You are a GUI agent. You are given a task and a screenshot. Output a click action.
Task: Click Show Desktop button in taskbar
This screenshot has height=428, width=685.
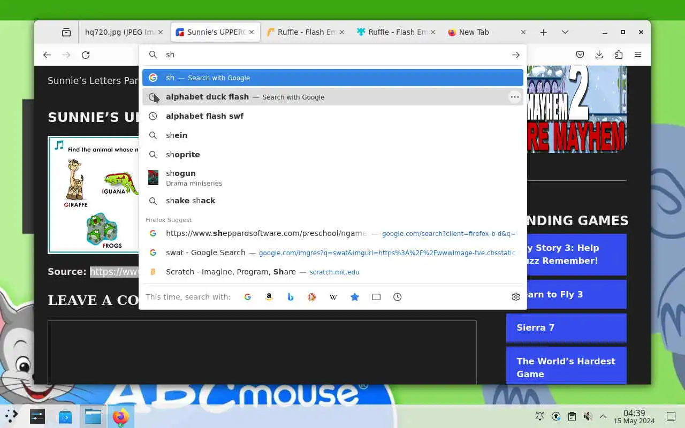(x=671, y=416)
